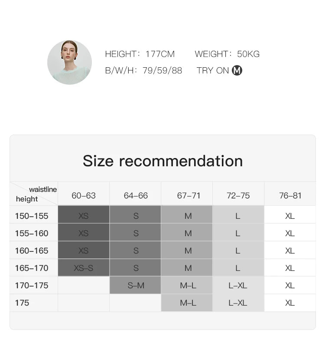Select the 64–66 waistline column header
Image resolution: width=325 pixels, height=356 pixels.
(x=136, y=196)
